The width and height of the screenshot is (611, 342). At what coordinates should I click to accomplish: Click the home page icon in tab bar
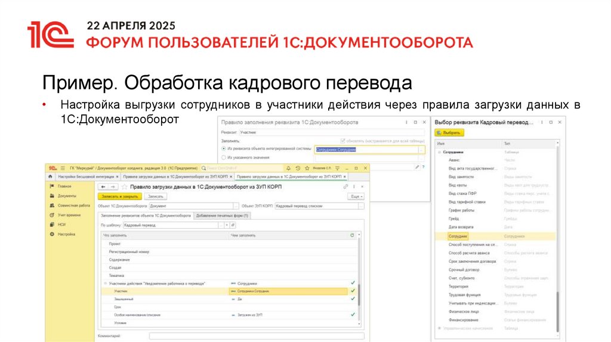[50, 176]
